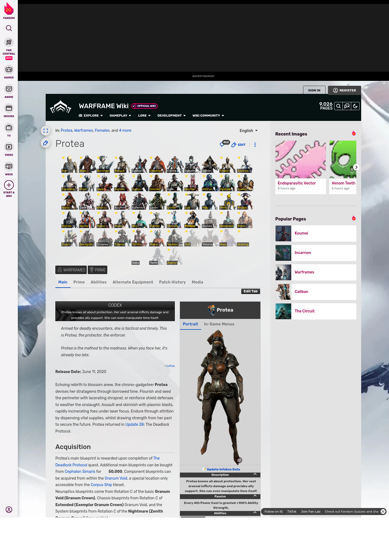
Task: Open the Wiki Community dropdown
Action: [208, 116]
